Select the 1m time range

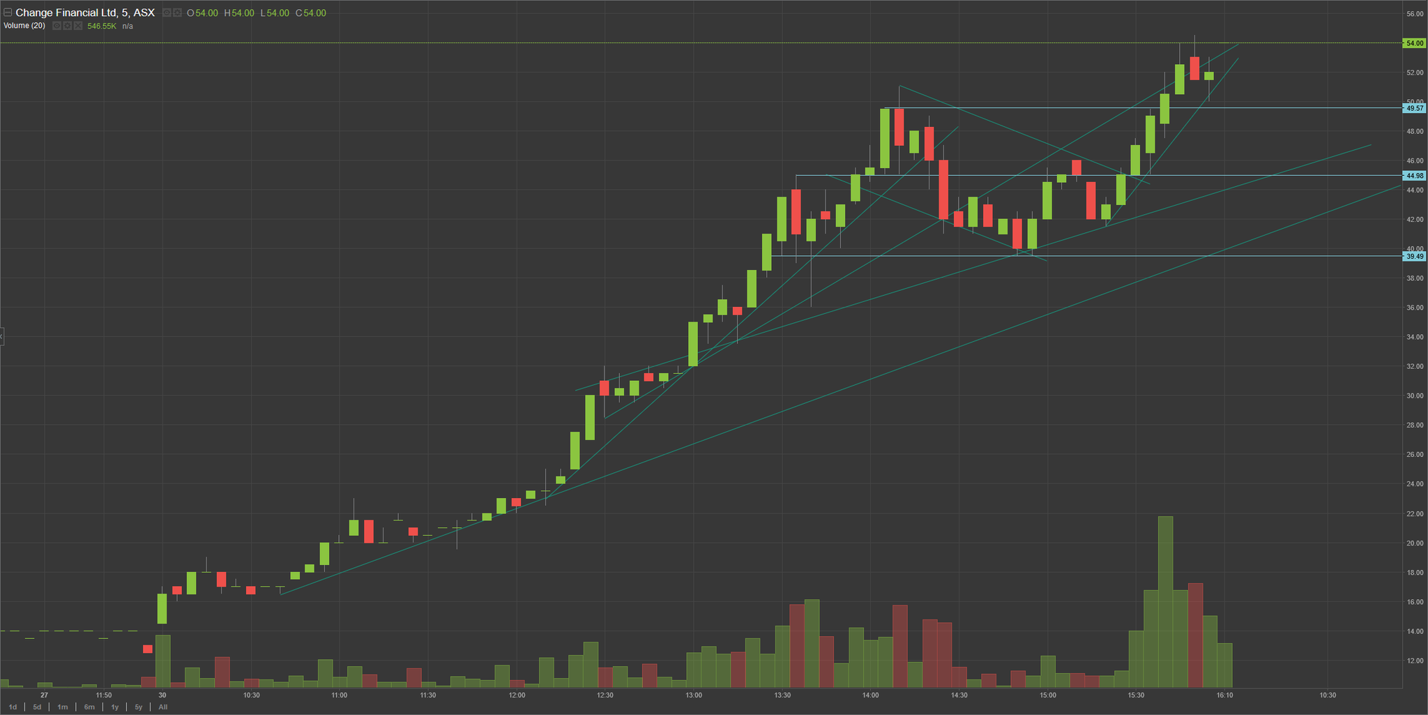coord(63,707)
